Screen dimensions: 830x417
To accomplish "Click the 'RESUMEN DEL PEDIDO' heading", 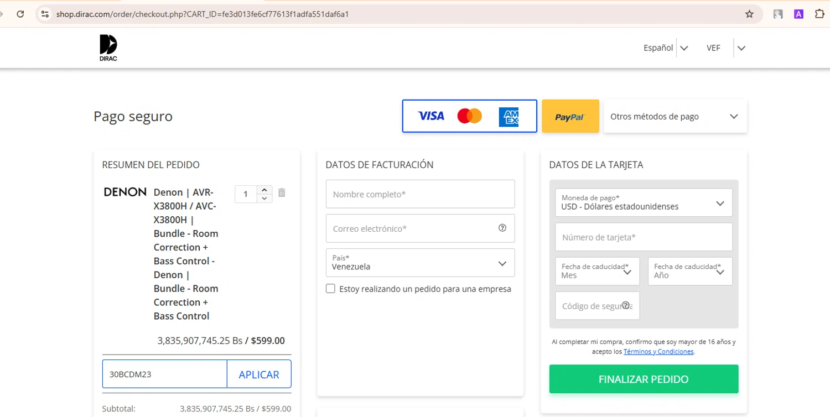I will (x=151, y=165).
